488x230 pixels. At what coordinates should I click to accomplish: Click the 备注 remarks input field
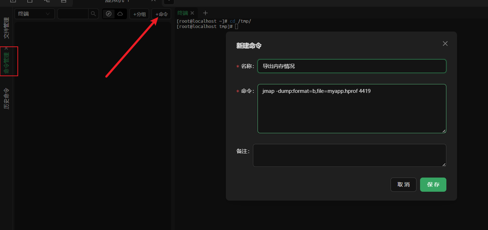pos(349,155)
